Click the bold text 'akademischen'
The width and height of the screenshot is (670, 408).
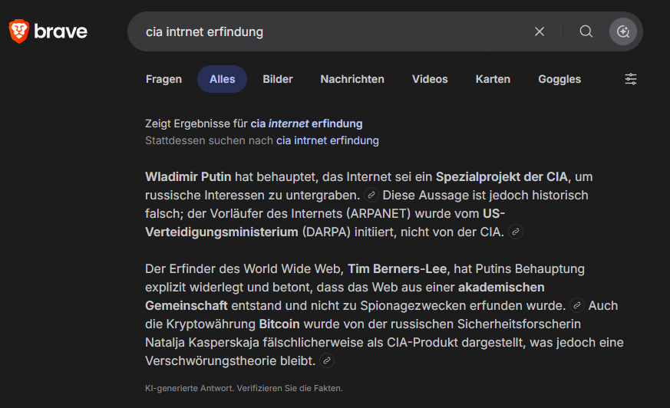[x=501, y=288]
